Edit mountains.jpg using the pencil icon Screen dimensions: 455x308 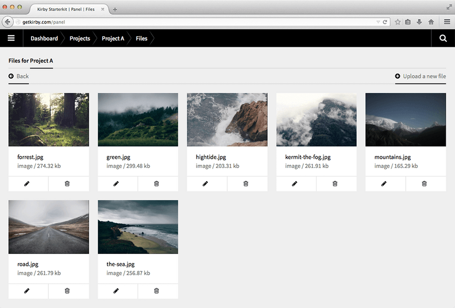(x=385, y=183)
